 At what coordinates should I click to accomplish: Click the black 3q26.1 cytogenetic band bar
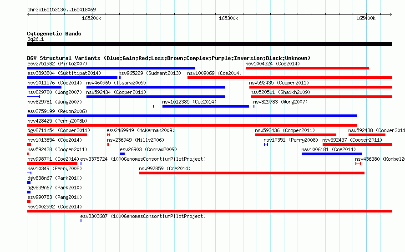tap(209, 44)
